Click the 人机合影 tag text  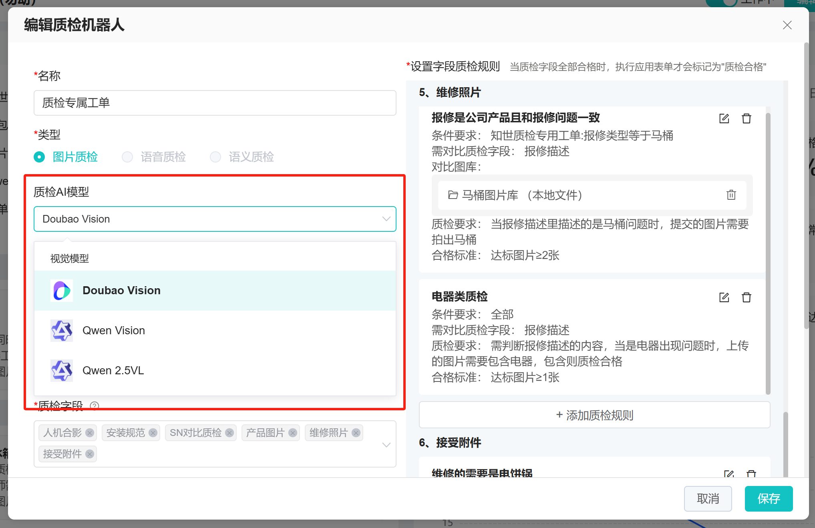point(62,433)
